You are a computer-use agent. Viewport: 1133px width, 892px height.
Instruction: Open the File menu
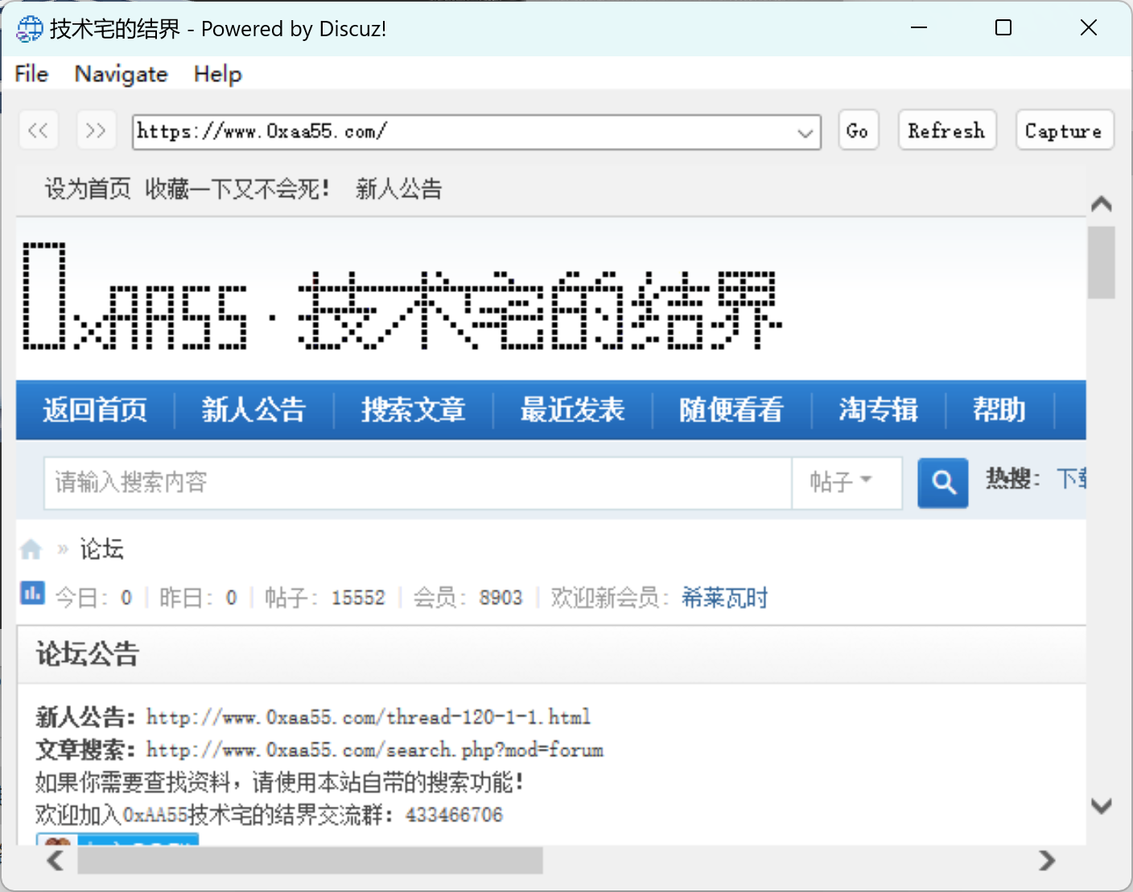[x=31, y=74]
